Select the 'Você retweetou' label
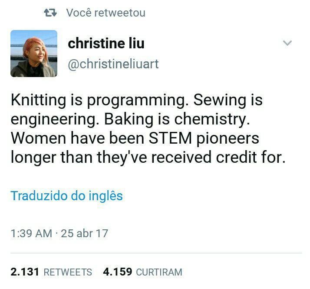The image size is (310, 289). pyautogui.click(x=106, y=13)
